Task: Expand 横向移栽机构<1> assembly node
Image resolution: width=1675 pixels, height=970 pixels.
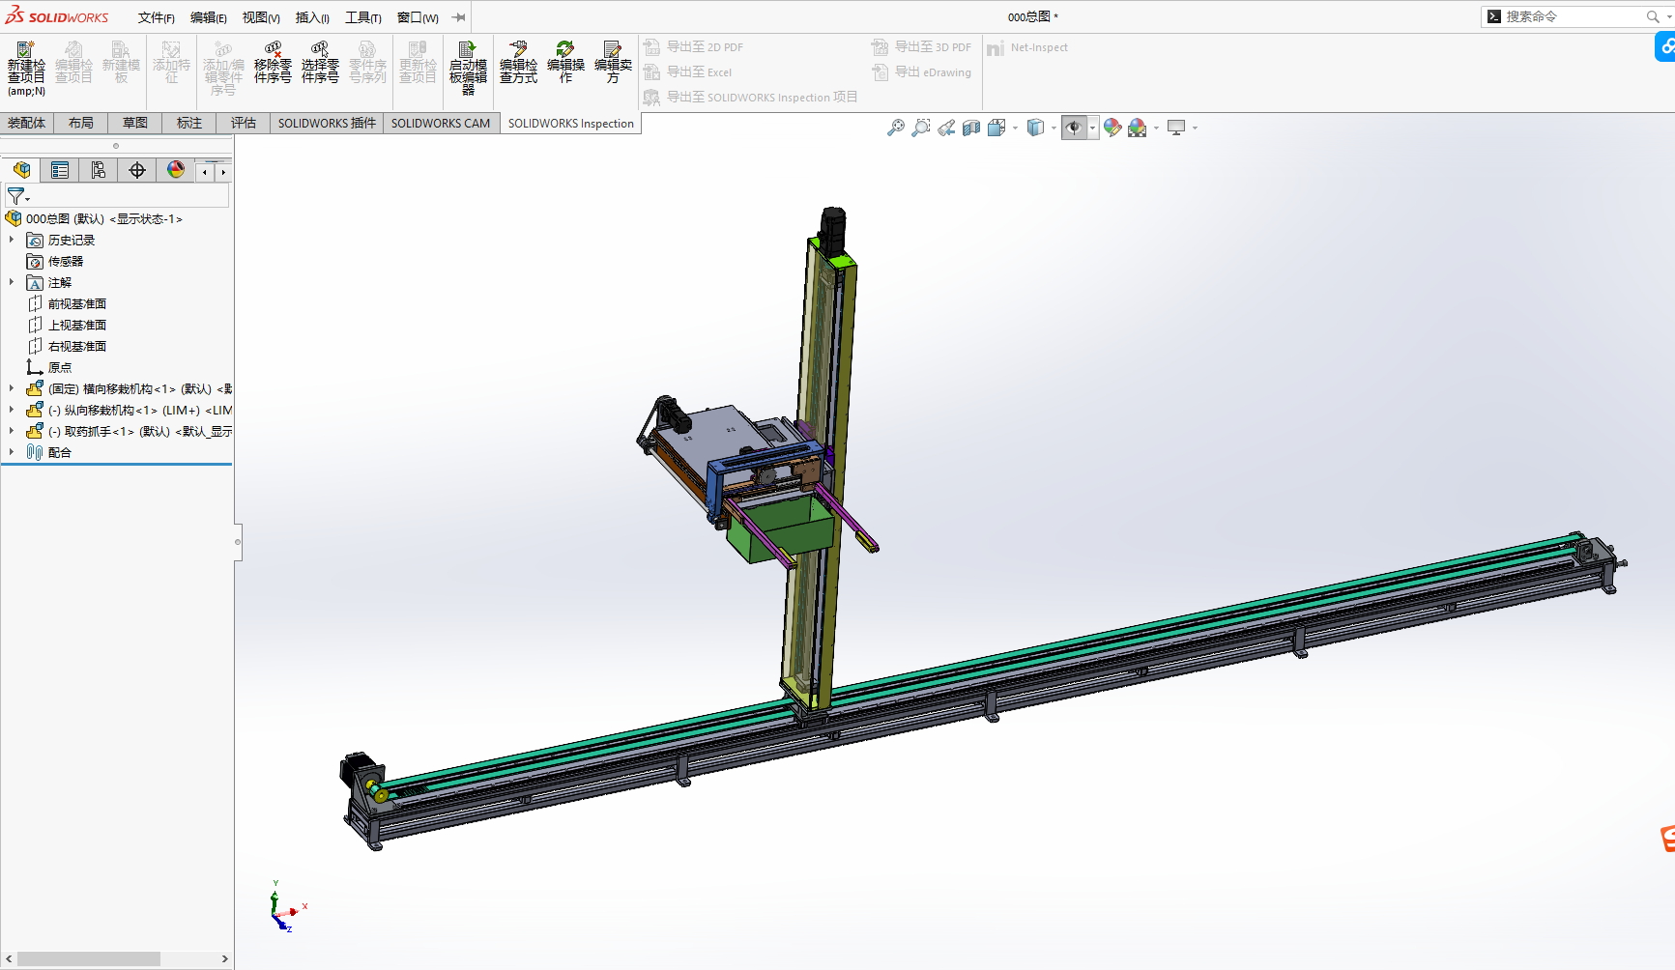Action: tap(12, 388)
